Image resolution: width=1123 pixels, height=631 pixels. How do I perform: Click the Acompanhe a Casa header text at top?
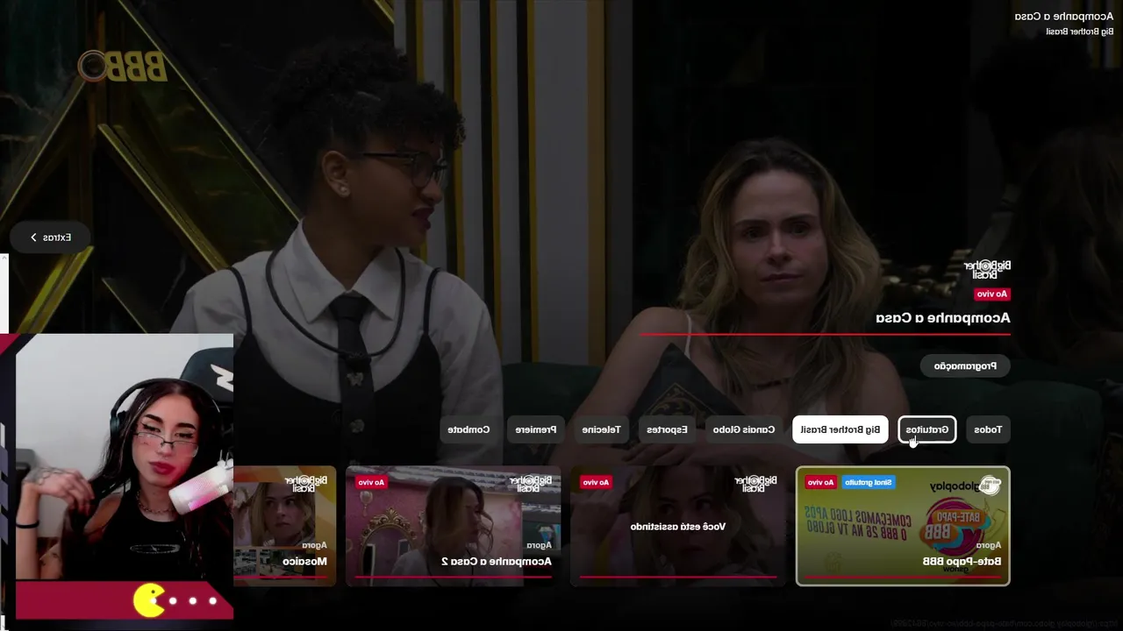point(1064,17)
